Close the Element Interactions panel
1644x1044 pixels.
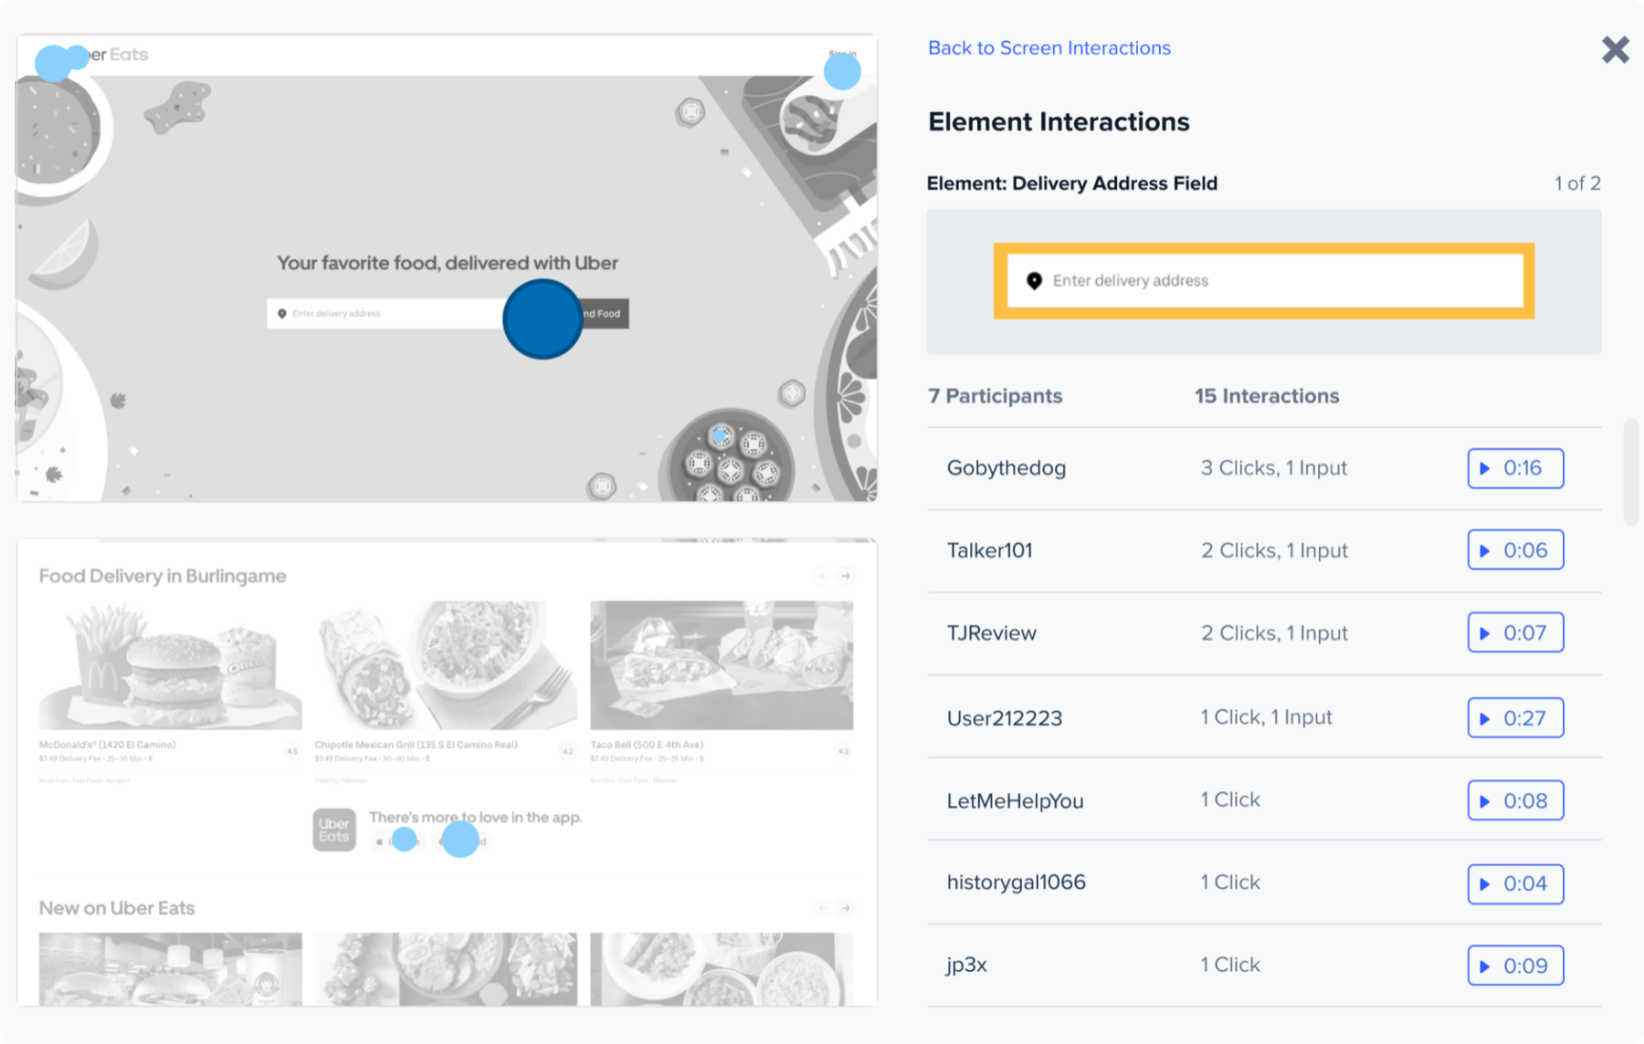pos(1615,49)
